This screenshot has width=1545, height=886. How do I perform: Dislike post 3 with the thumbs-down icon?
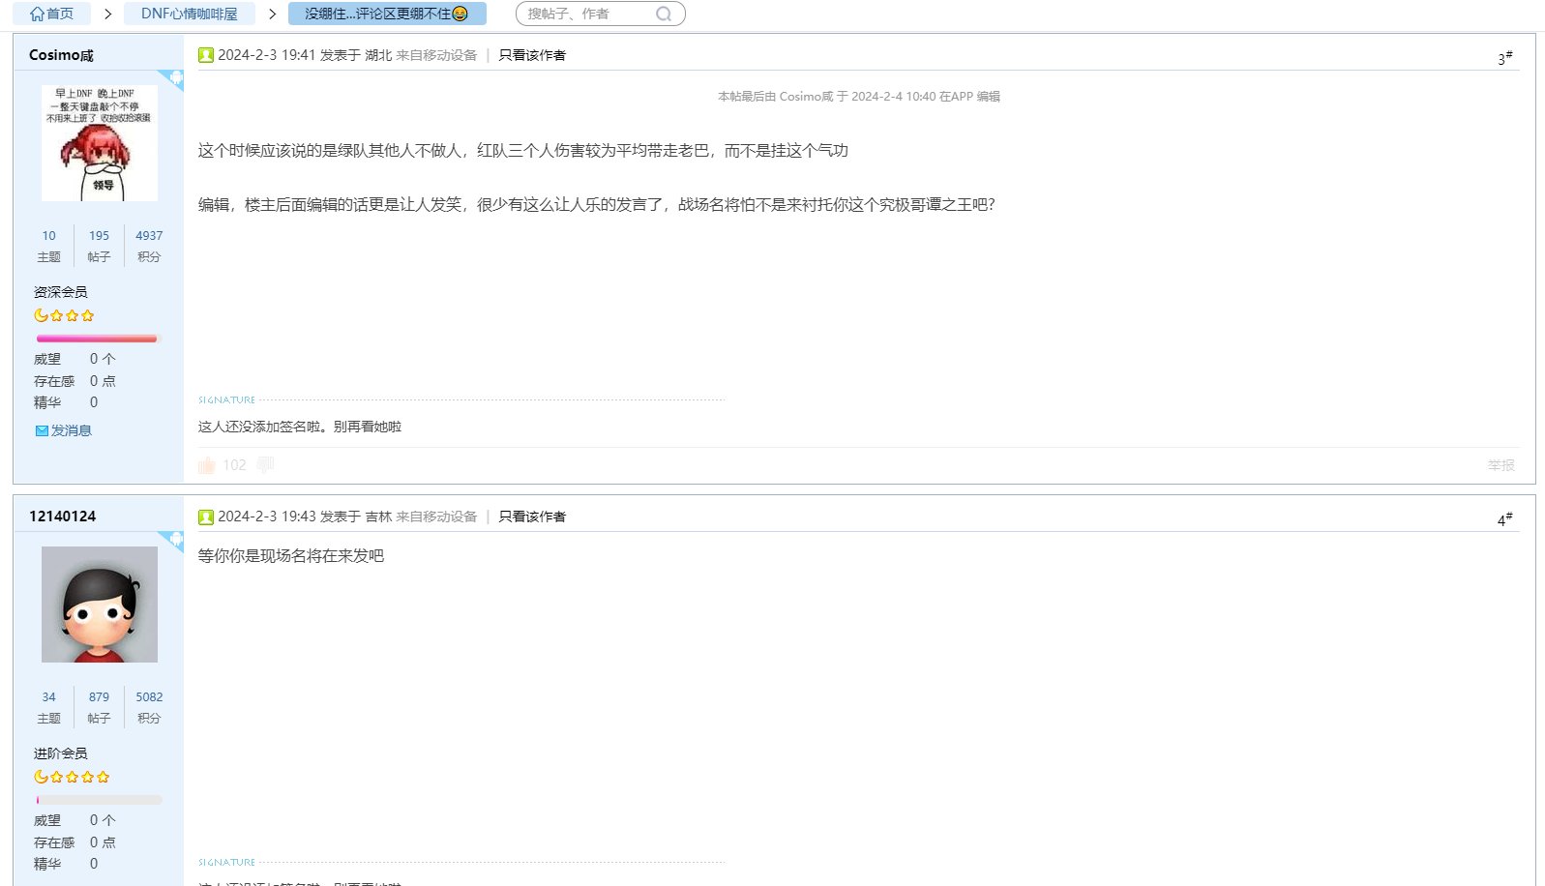point(266,465)
